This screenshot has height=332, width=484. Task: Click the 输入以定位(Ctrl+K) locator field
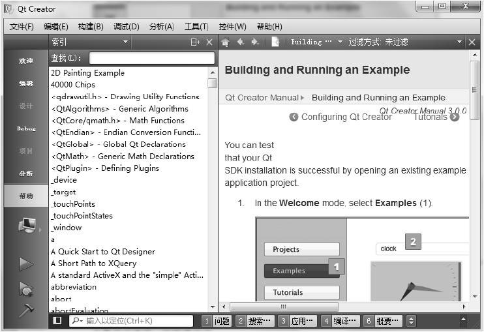[131, 321]
